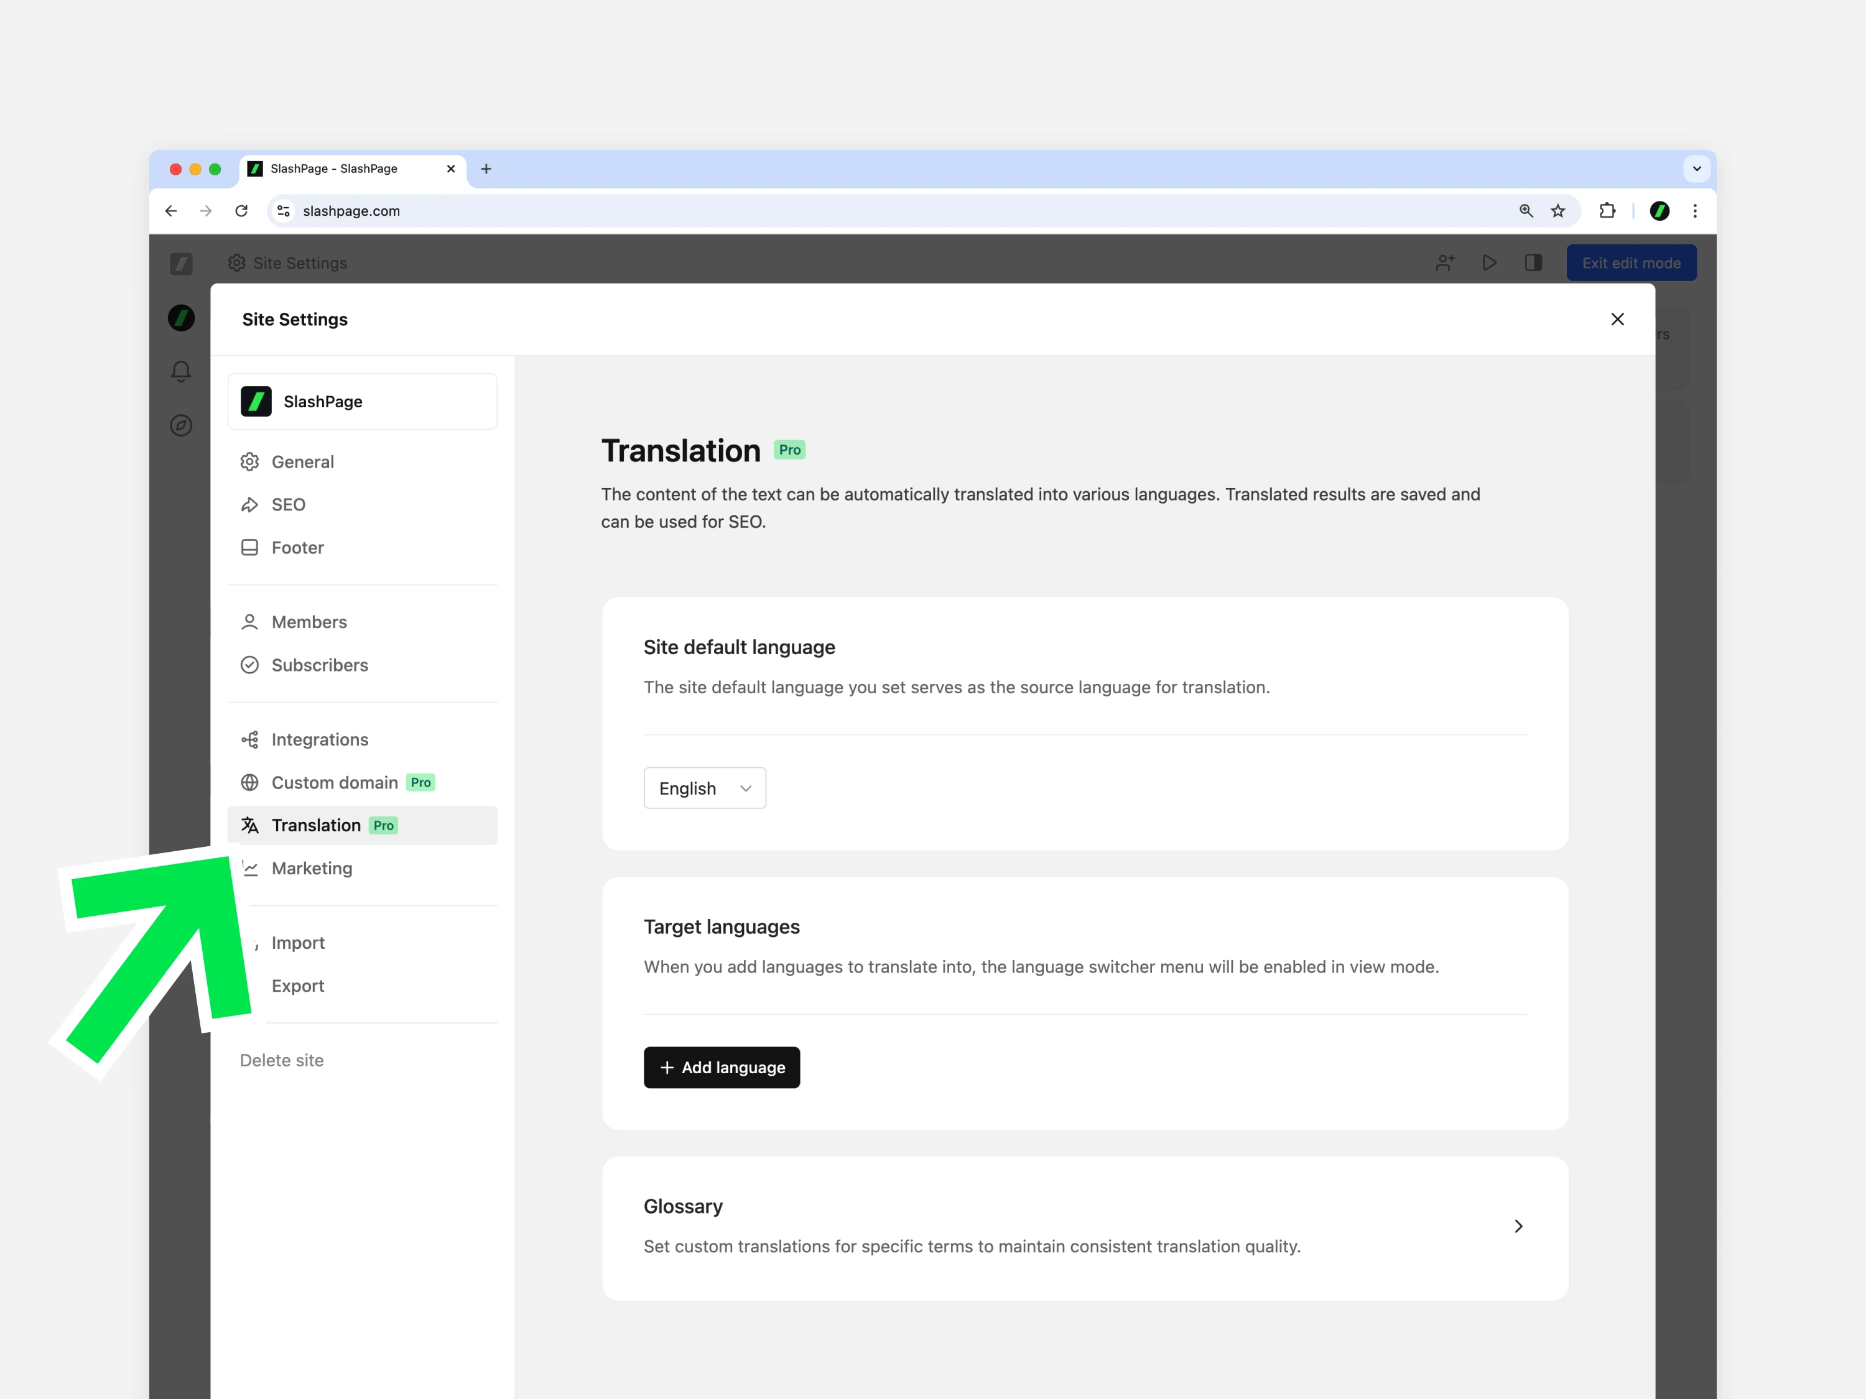Image resolution: width=1866 pixels, height=1399 pixels.
Task: Click the Site default language heading
Action: point(739,648)
